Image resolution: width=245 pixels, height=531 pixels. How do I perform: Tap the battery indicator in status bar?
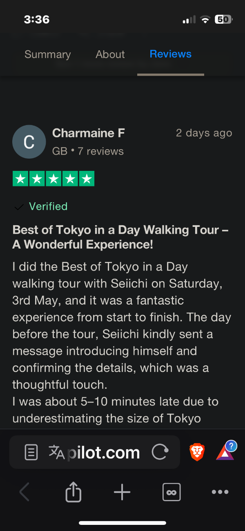tap(223, 19)
